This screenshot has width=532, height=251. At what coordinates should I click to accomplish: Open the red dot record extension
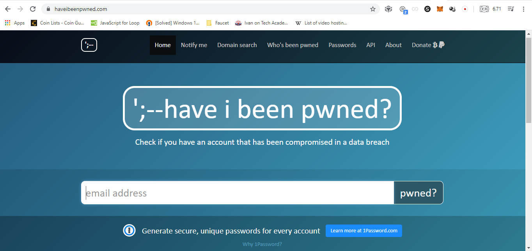tap(465, 9)
